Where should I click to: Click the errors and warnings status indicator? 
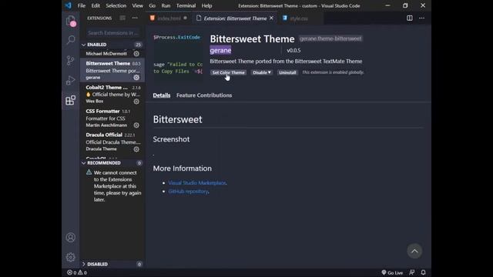(x=77, y=272)
